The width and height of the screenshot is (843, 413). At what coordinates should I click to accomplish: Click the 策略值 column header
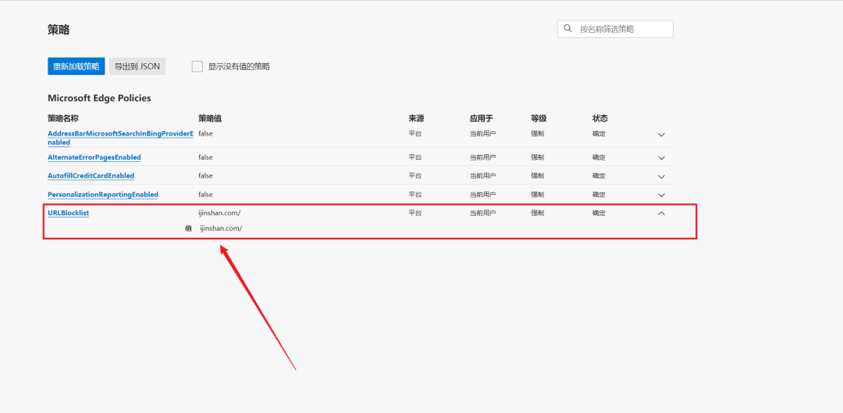click(x=210, y=118)
